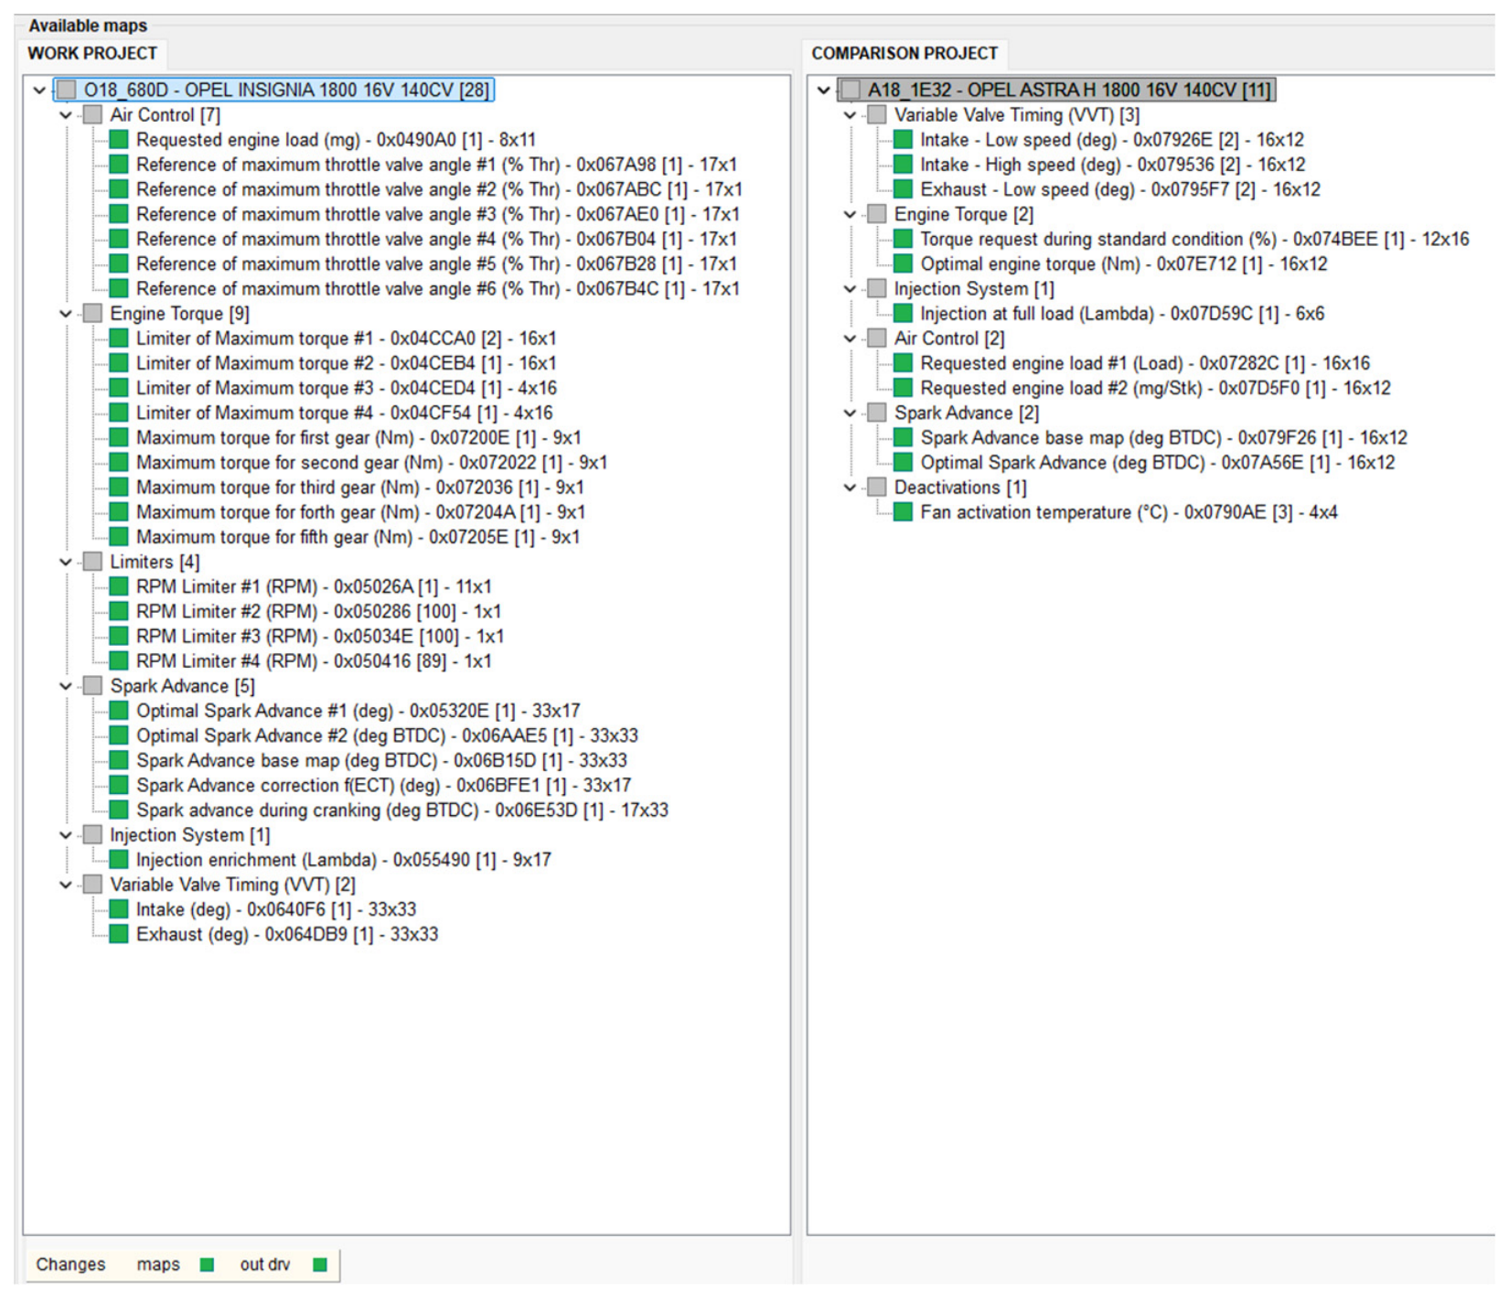
Task: Tick the Air Control [7] group checkbox
Action: (x=92, y=115)
